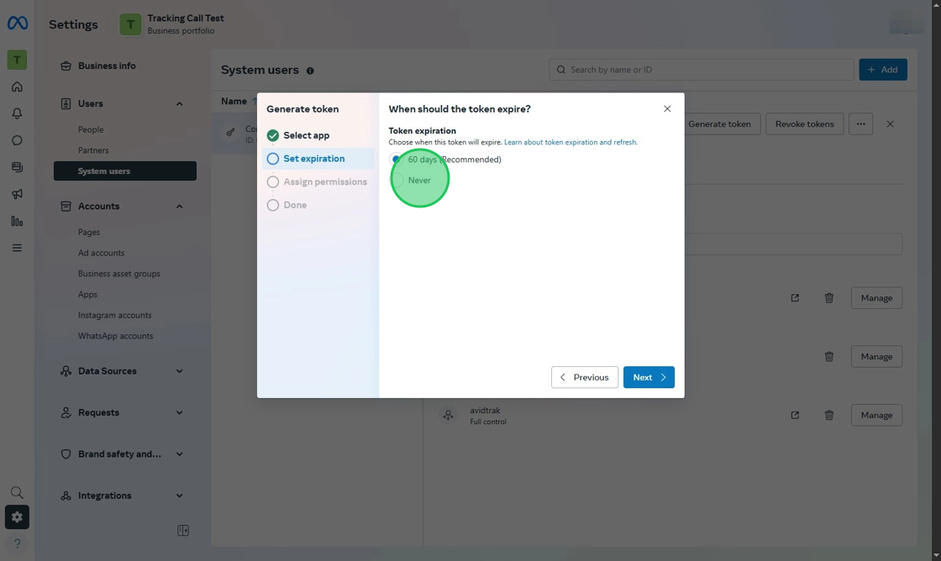Viewport: 941px width, 561px height.
Task: Open the messages bubble icon in rail
Action: pyautogui.click(x=17, y=140)
